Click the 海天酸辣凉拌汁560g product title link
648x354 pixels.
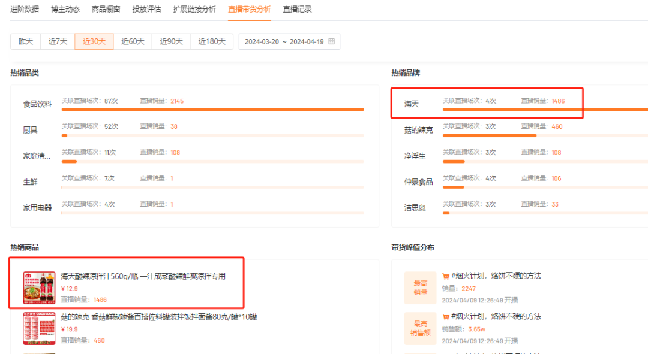coord(143,276)
